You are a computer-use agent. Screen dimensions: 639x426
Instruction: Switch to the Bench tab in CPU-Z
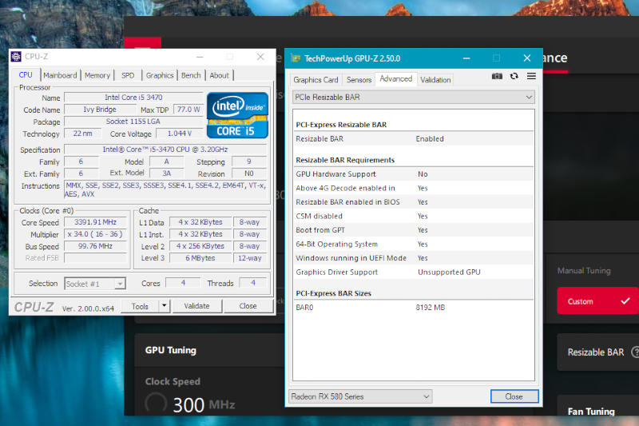(191, 75)
